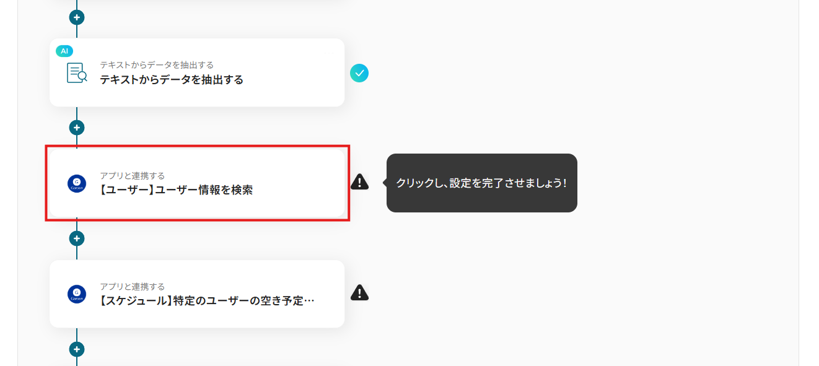
Task: Click the document magnifier icon for text extraction
Action: click(x=77, y=73)
